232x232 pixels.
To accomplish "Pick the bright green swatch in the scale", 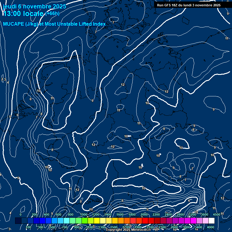I will pos(85,221).
